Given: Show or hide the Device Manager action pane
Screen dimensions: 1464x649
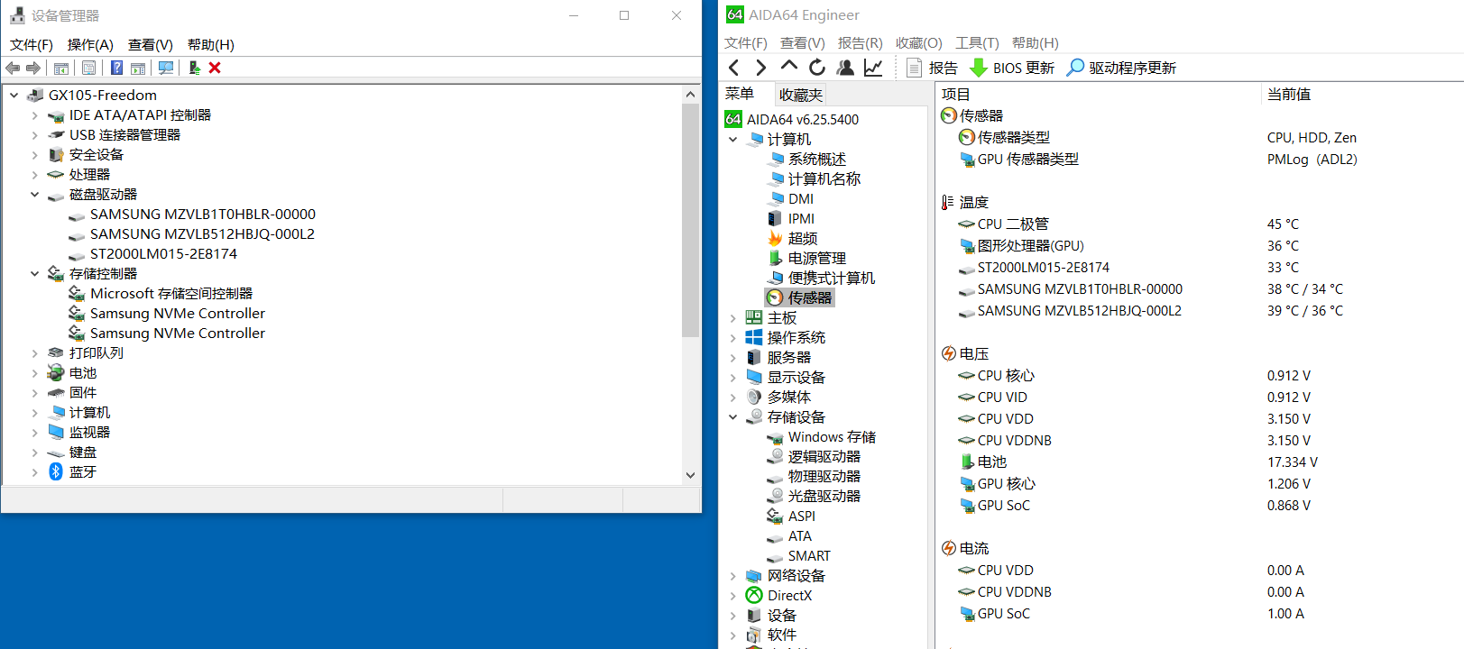Looking at the screenshot, I should tap(138, 68).
